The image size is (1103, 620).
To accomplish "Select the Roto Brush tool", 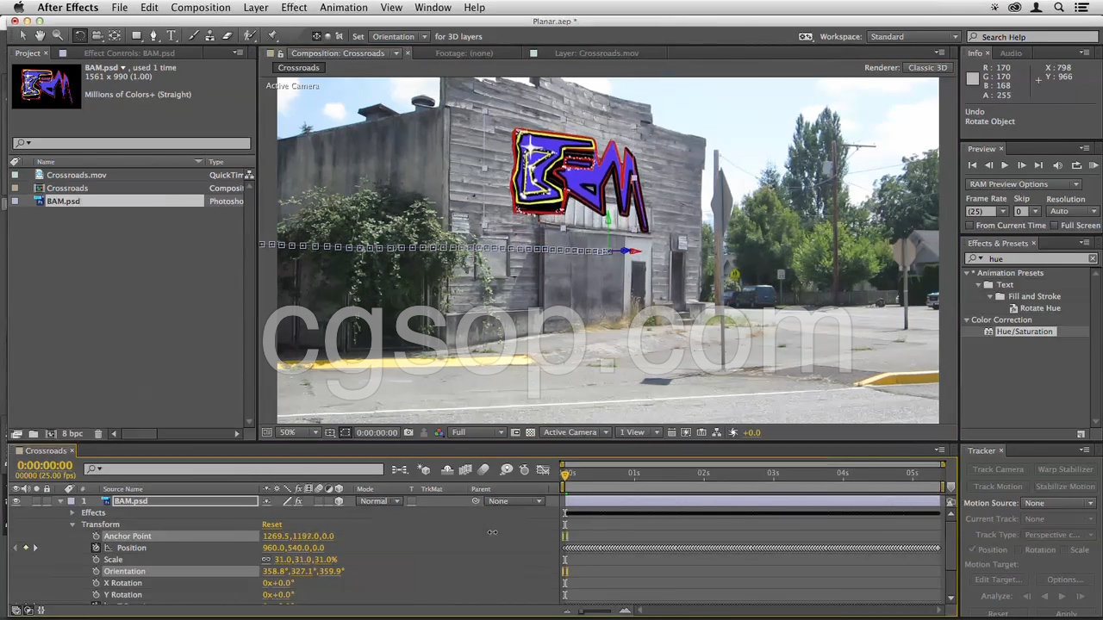I will click(x=250, y=36).
